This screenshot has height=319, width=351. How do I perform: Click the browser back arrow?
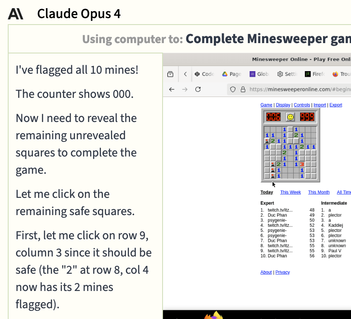(172, 89)
